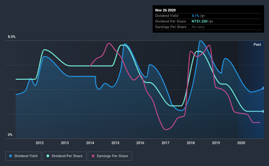The width and height of the screenshot is (269, 166).
Task: Click the 0% y-axis label
Action: point(10,135)
